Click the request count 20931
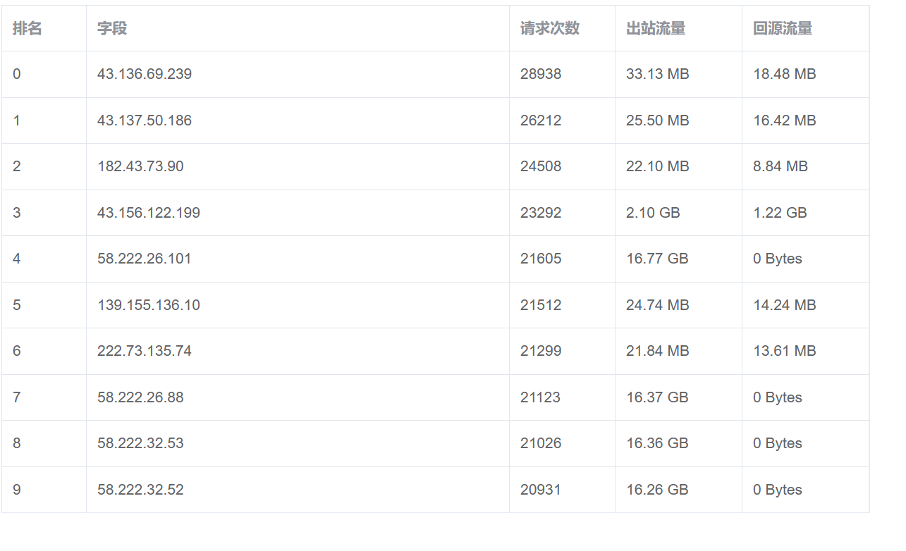 [541, 490]
